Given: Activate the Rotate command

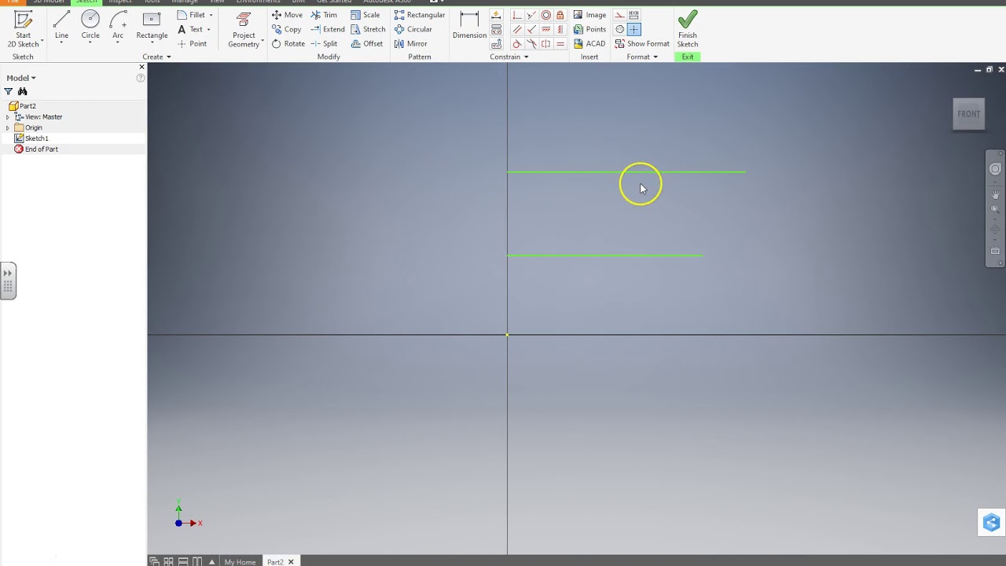Looking at the screenshot, I should pos(288,44).
